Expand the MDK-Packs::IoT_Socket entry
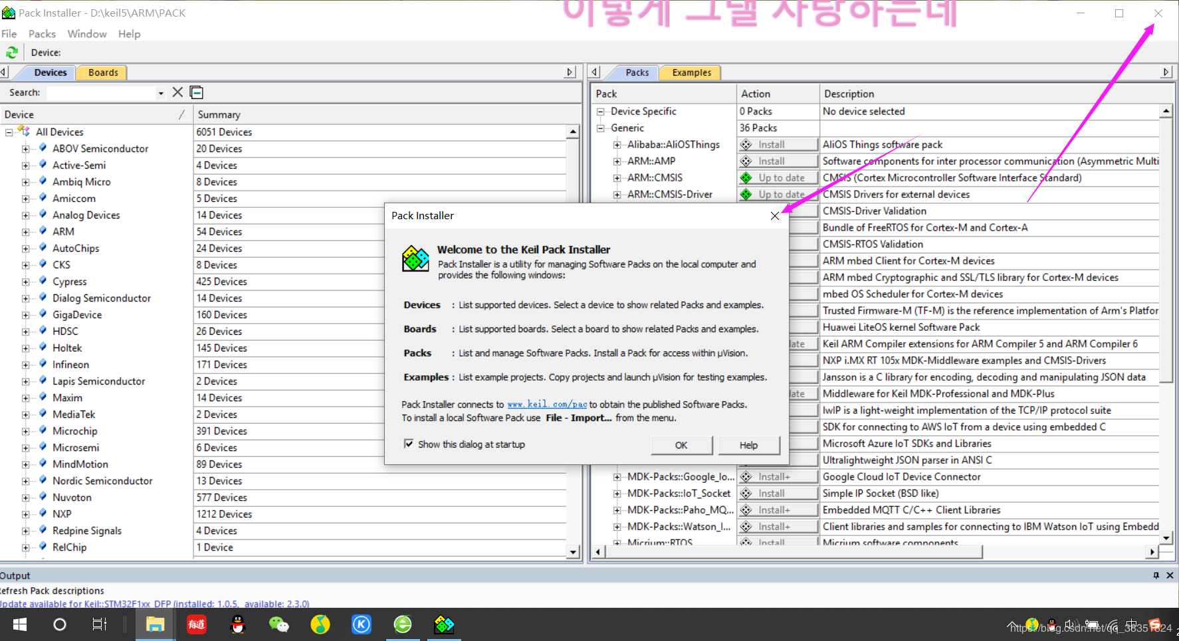Image resolution: width=1179 pixels, height=641 pixels. [617, 494]
